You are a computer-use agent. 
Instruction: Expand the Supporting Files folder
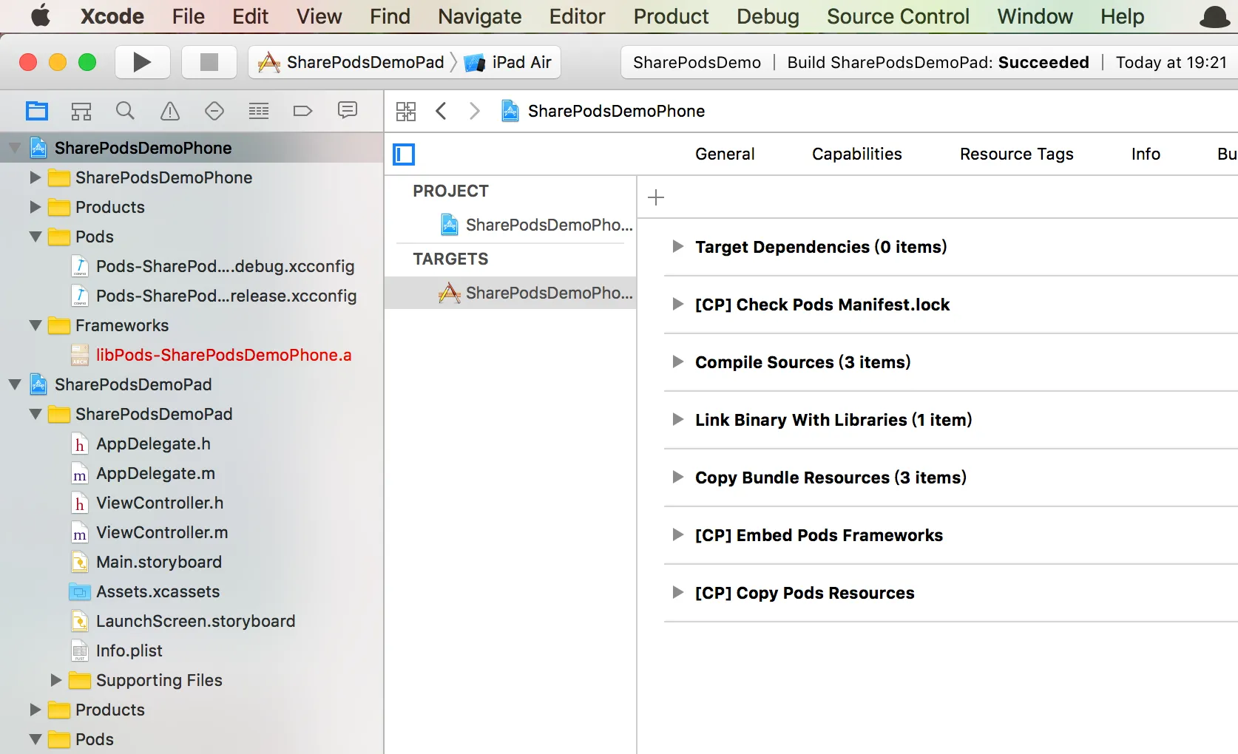56,680
